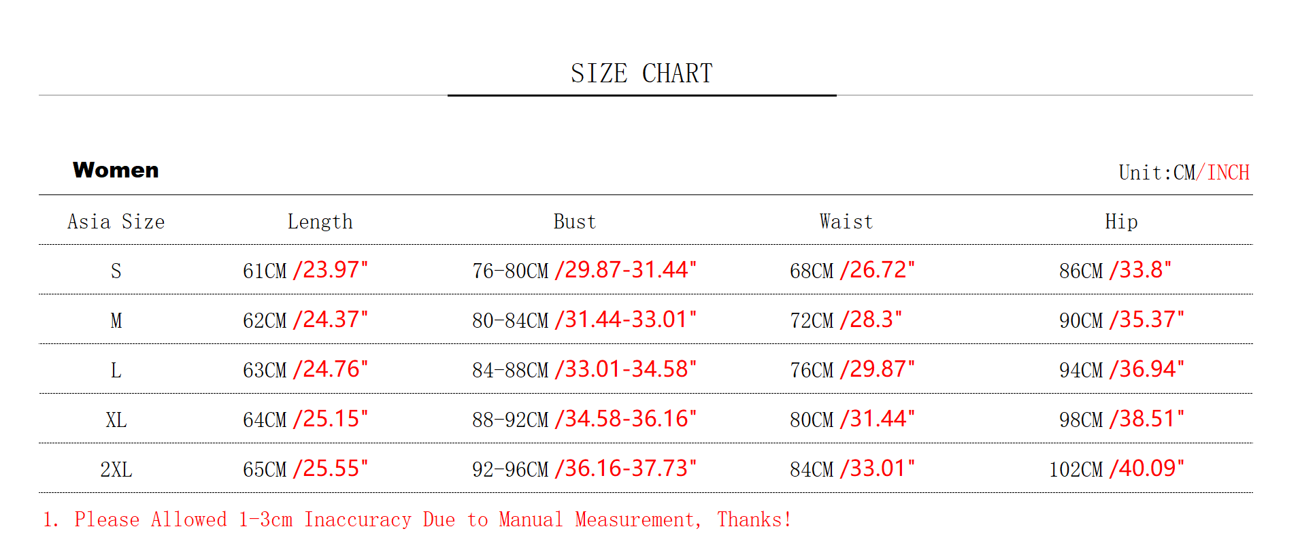Viewport: 1300px width, 546px height.
Task: Click the 92-96CM bust value
Action: pyautogui.click(x=510, y=470)
